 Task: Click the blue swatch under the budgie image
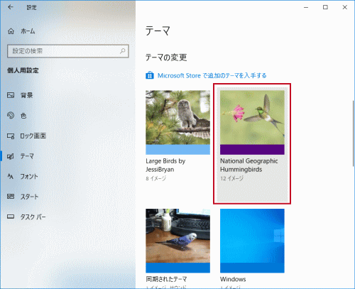tap(177, 268)
